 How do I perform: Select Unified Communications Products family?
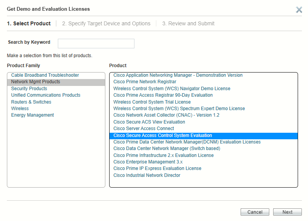[x=56, y=95]
